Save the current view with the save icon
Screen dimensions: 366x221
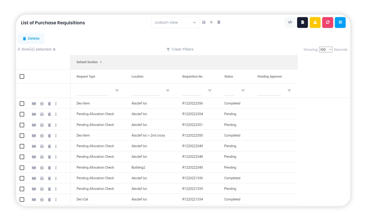pyautogui.click(x=204, y=22)
